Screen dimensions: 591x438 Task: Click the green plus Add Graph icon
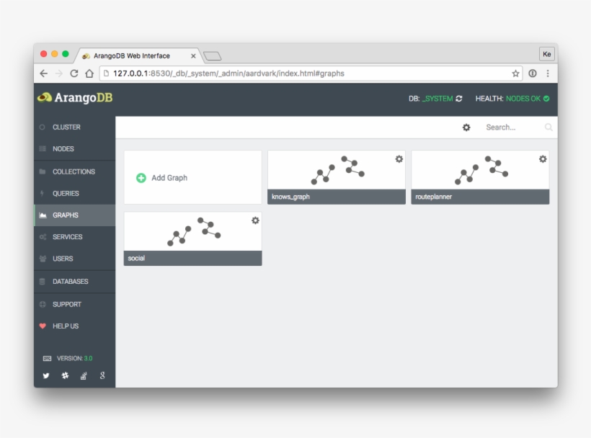(141, 178)
